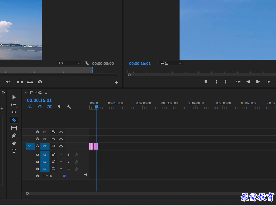Screen dimensions: 276x206
Task: Click Mark In in program monitor
Action: pos(216,82)
